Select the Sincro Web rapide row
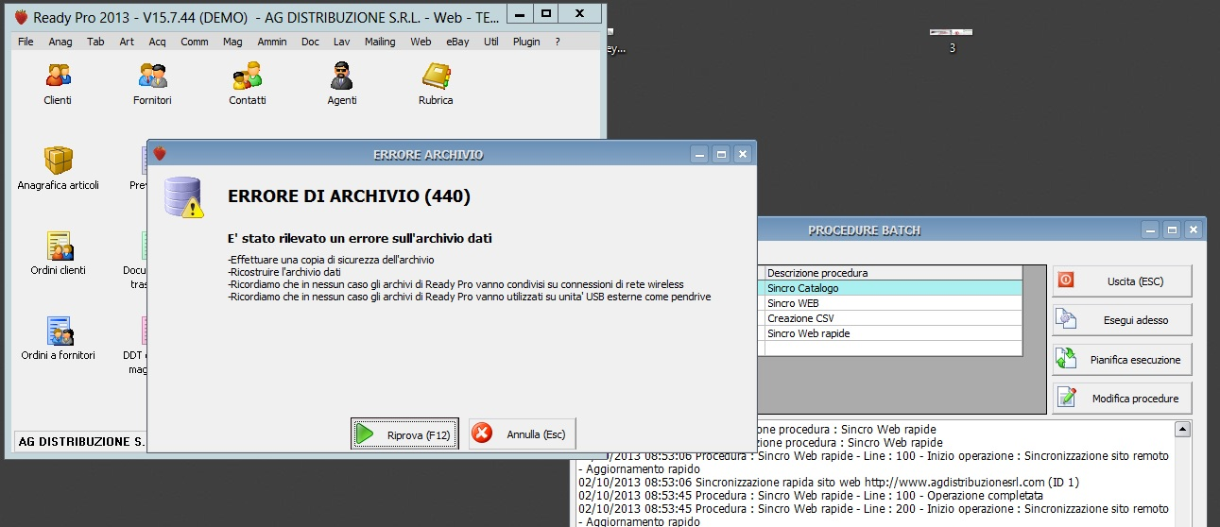Image resolution: width=1220 pixels, height=527 pixels. [893, 333]
